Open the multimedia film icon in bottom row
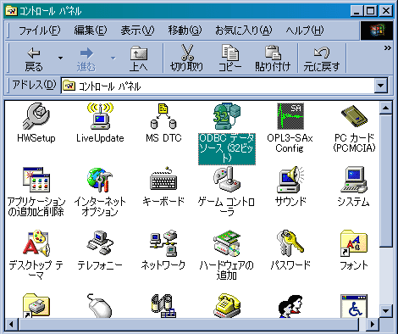 [163, 306]
